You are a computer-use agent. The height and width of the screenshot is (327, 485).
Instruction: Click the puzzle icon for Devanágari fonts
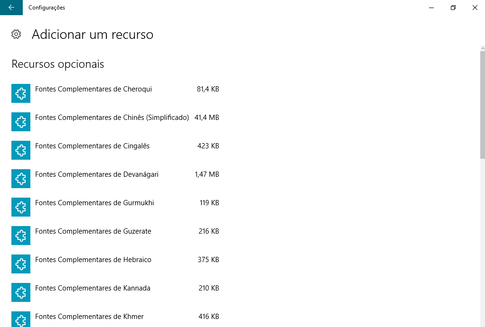pyautogui.click(x=21, y=179)
